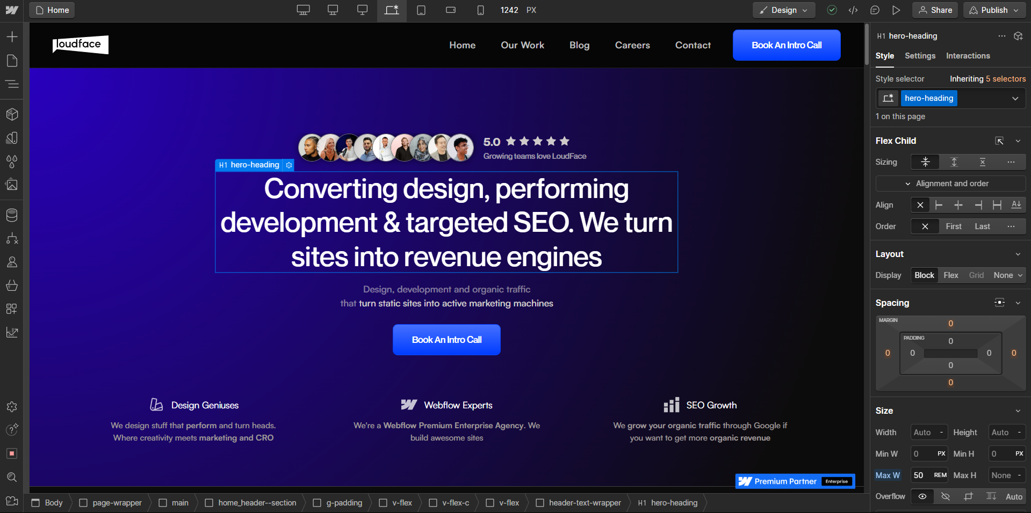Open the Assets panel
The image size is (1031, 513).
(x=12, y=185)
